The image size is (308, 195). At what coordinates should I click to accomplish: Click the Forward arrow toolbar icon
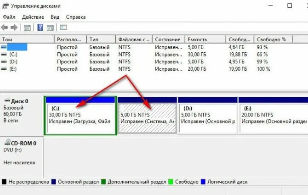tap(14, 28)
